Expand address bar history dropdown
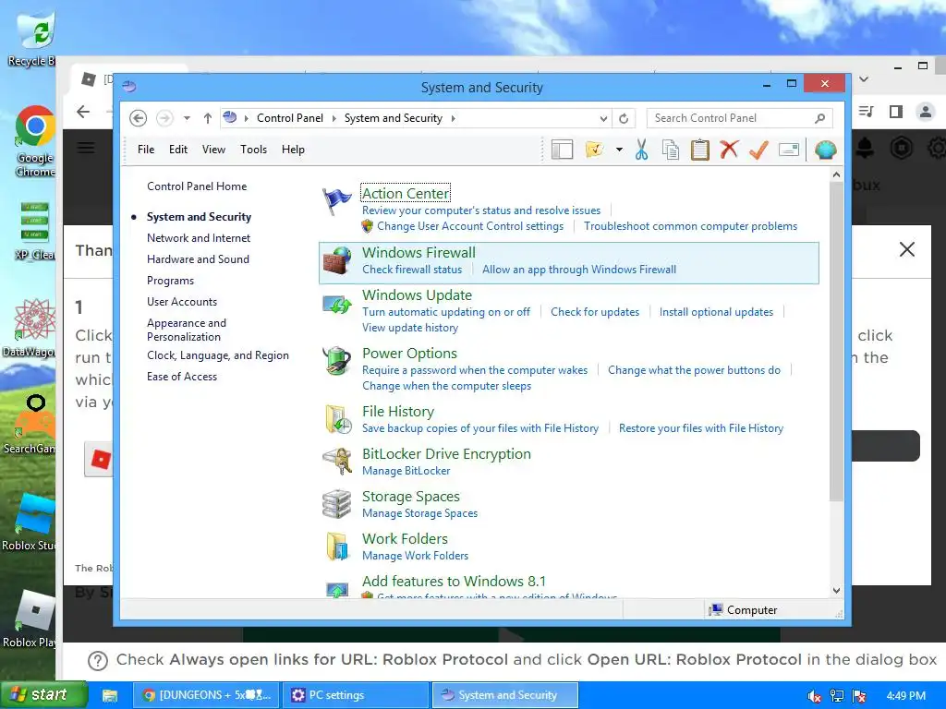 (603, 119)
